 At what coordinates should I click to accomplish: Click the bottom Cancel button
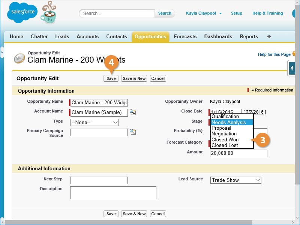coord(158,214)
